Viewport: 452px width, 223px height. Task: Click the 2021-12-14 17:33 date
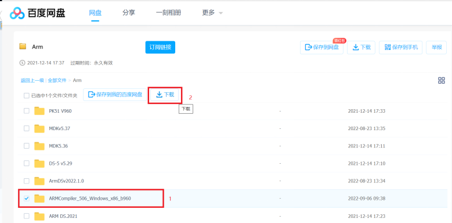pos(367,111)
